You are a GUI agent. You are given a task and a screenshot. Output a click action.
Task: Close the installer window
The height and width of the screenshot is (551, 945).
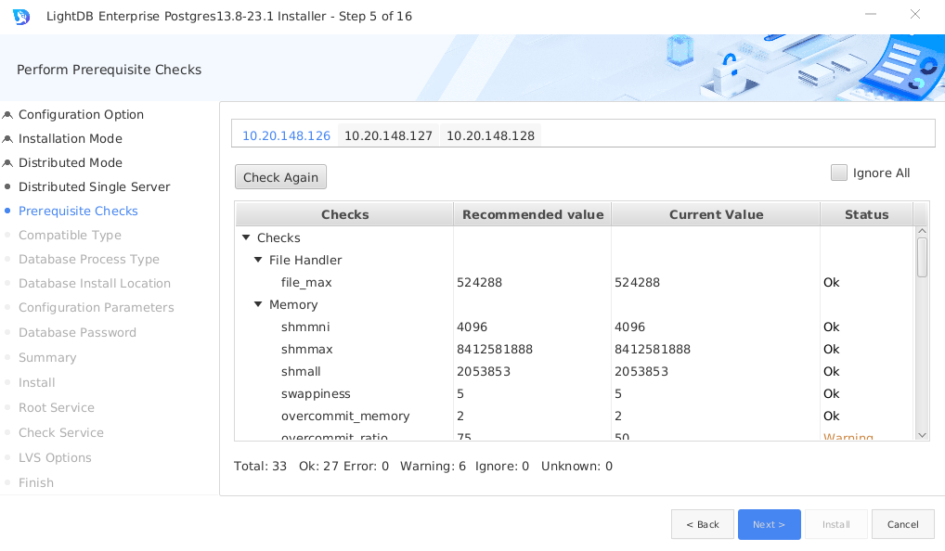coord(915,15)
